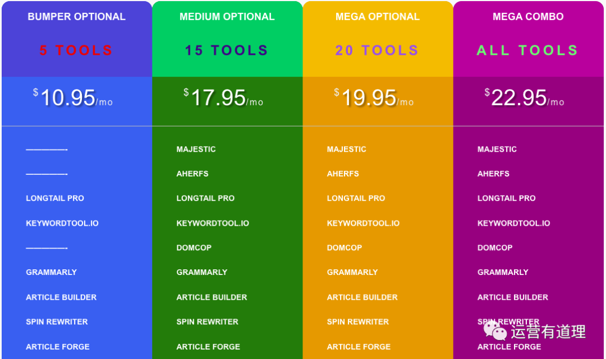Click AHERFS in the orange Mega column
The height and width of the screenshot is (359, 606).
click(x=343, y=174)
